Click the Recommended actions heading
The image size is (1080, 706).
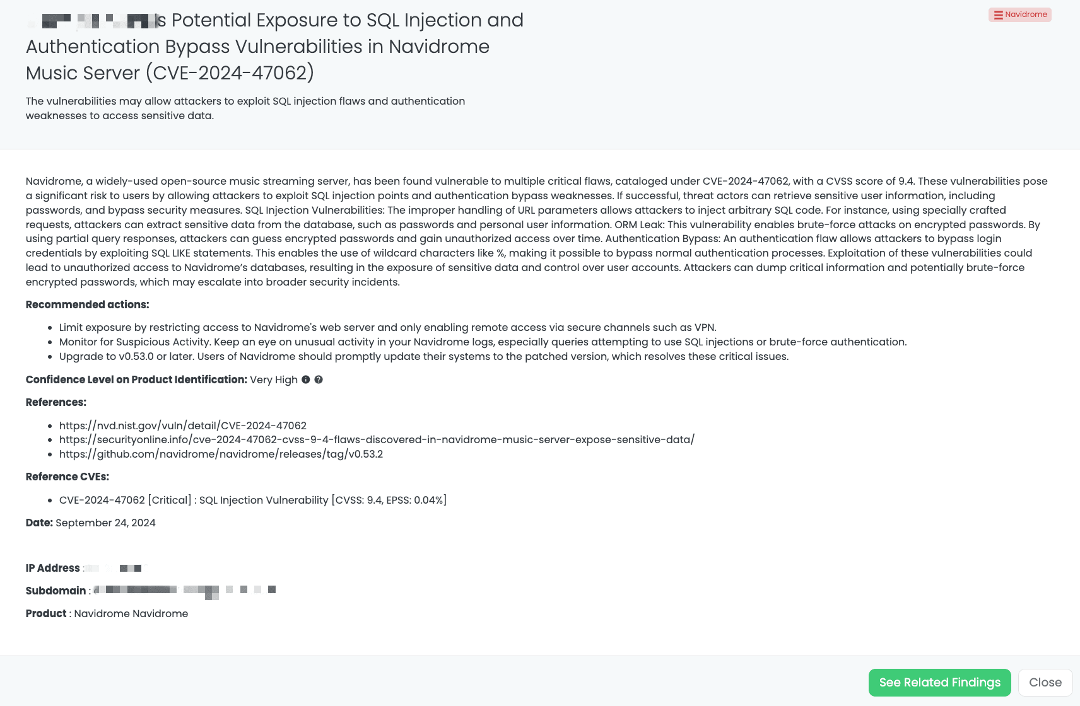pyautogui.click(x=87, y=304)
